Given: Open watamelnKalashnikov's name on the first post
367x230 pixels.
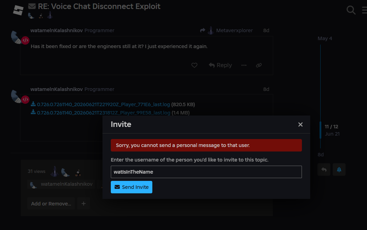Looking at the screenshot, I should tap(56, 30).
